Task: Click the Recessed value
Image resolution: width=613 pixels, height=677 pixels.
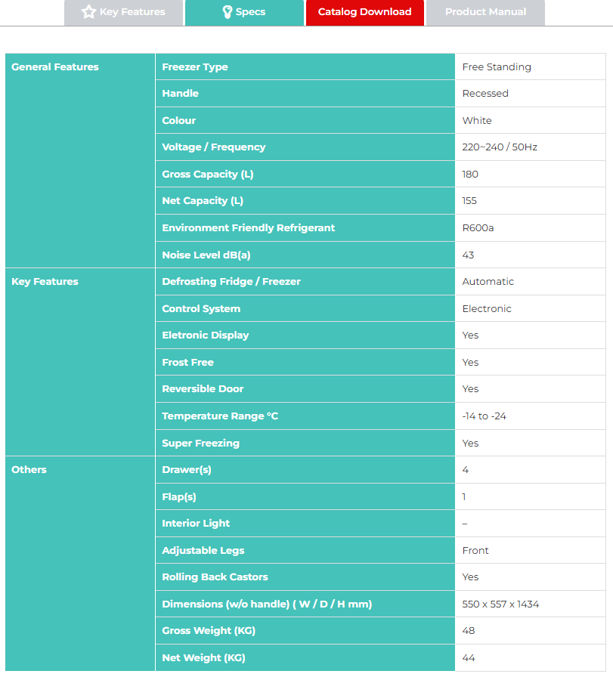Action: 485,93
